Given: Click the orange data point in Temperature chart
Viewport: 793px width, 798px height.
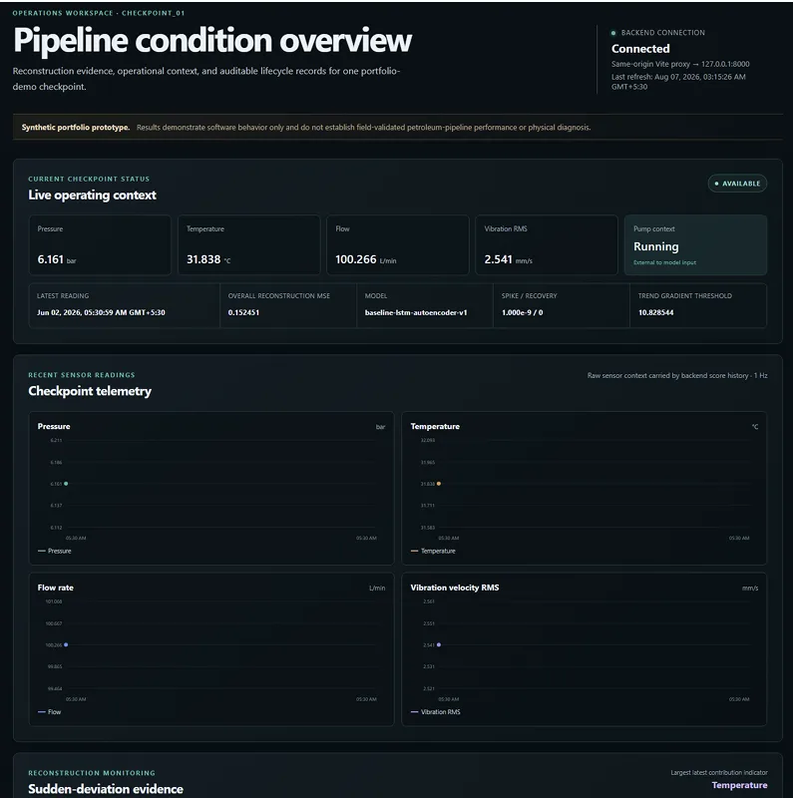Looking at the screenshot, I should (439, 484).
